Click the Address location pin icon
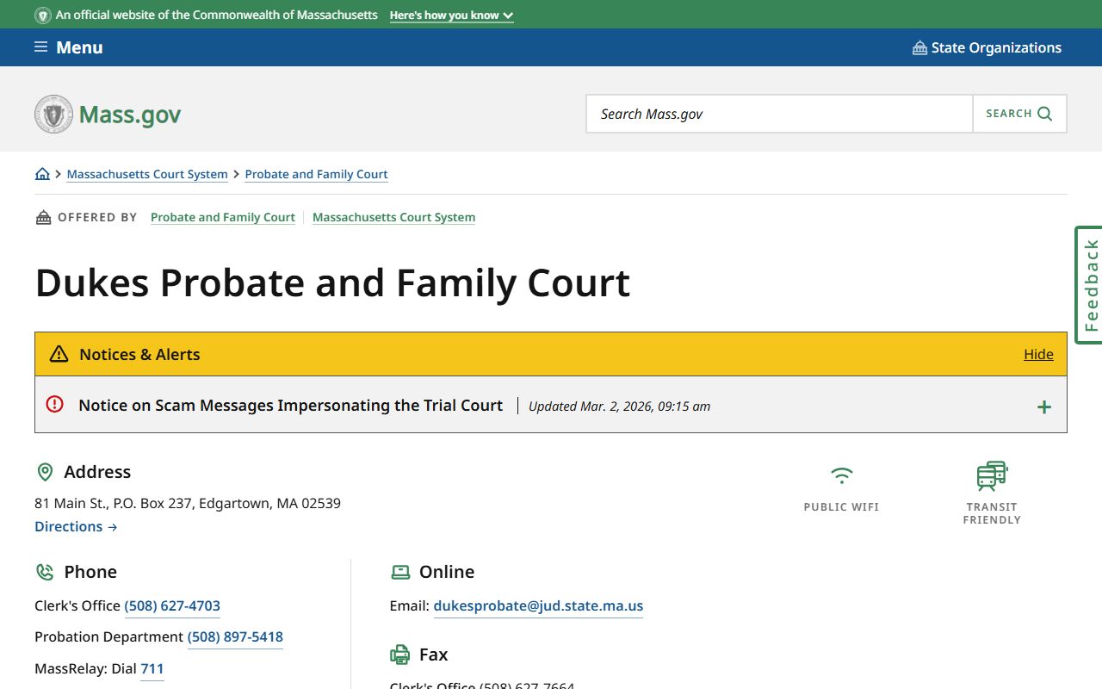This screenshot has height=689, width=1102. click(x=45, y=472)
